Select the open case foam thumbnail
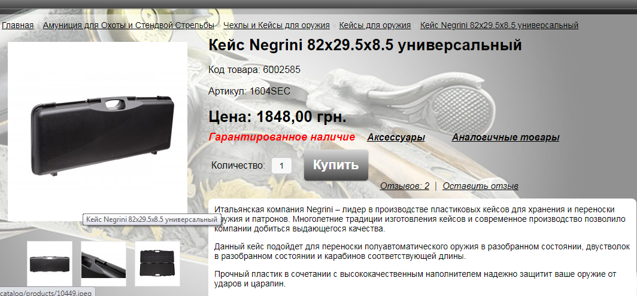 157,264
